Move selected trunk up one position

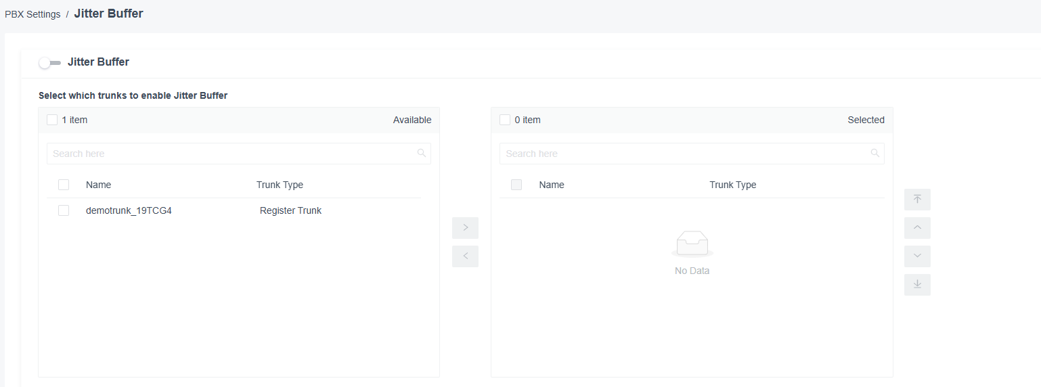917,228
